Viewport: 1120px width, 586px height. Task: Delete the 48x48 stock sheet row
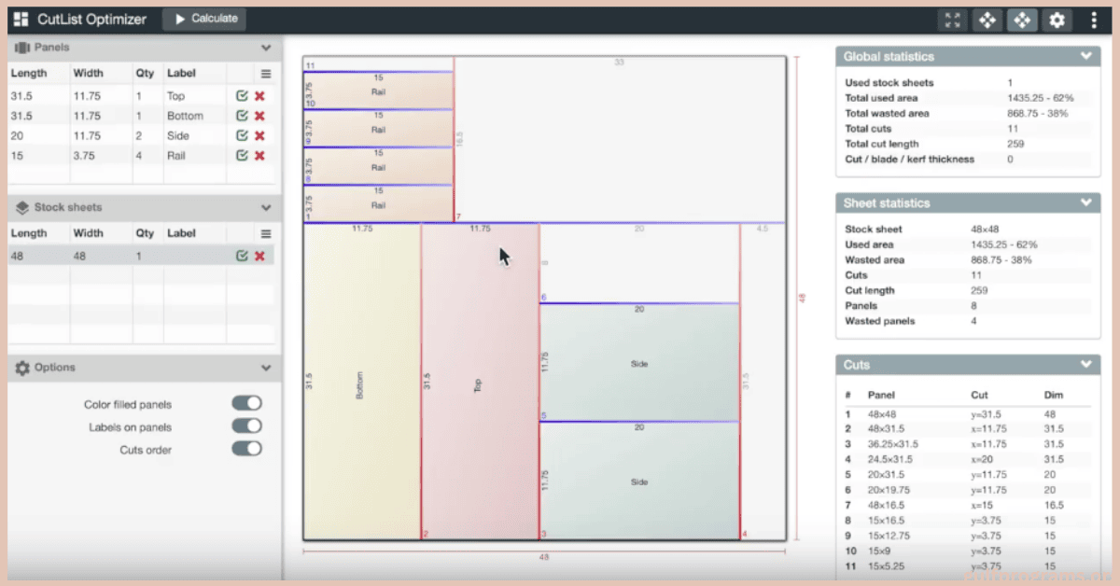pos(259,256)
